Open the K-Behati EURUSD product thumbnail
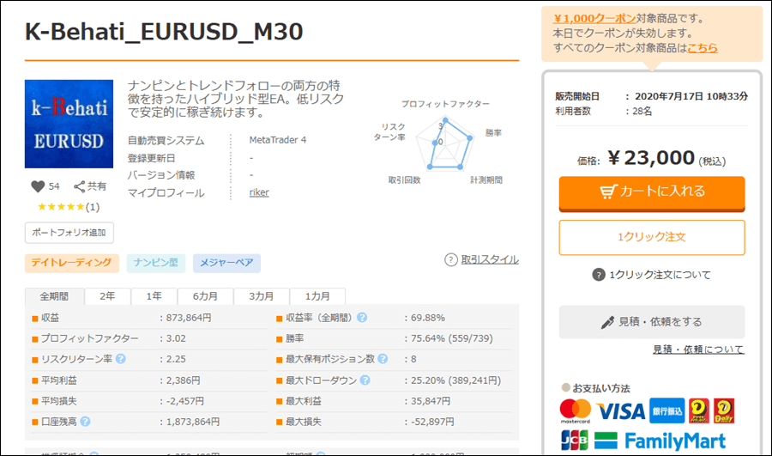Viewport: 772px width, 456px height. coord(69,125)
